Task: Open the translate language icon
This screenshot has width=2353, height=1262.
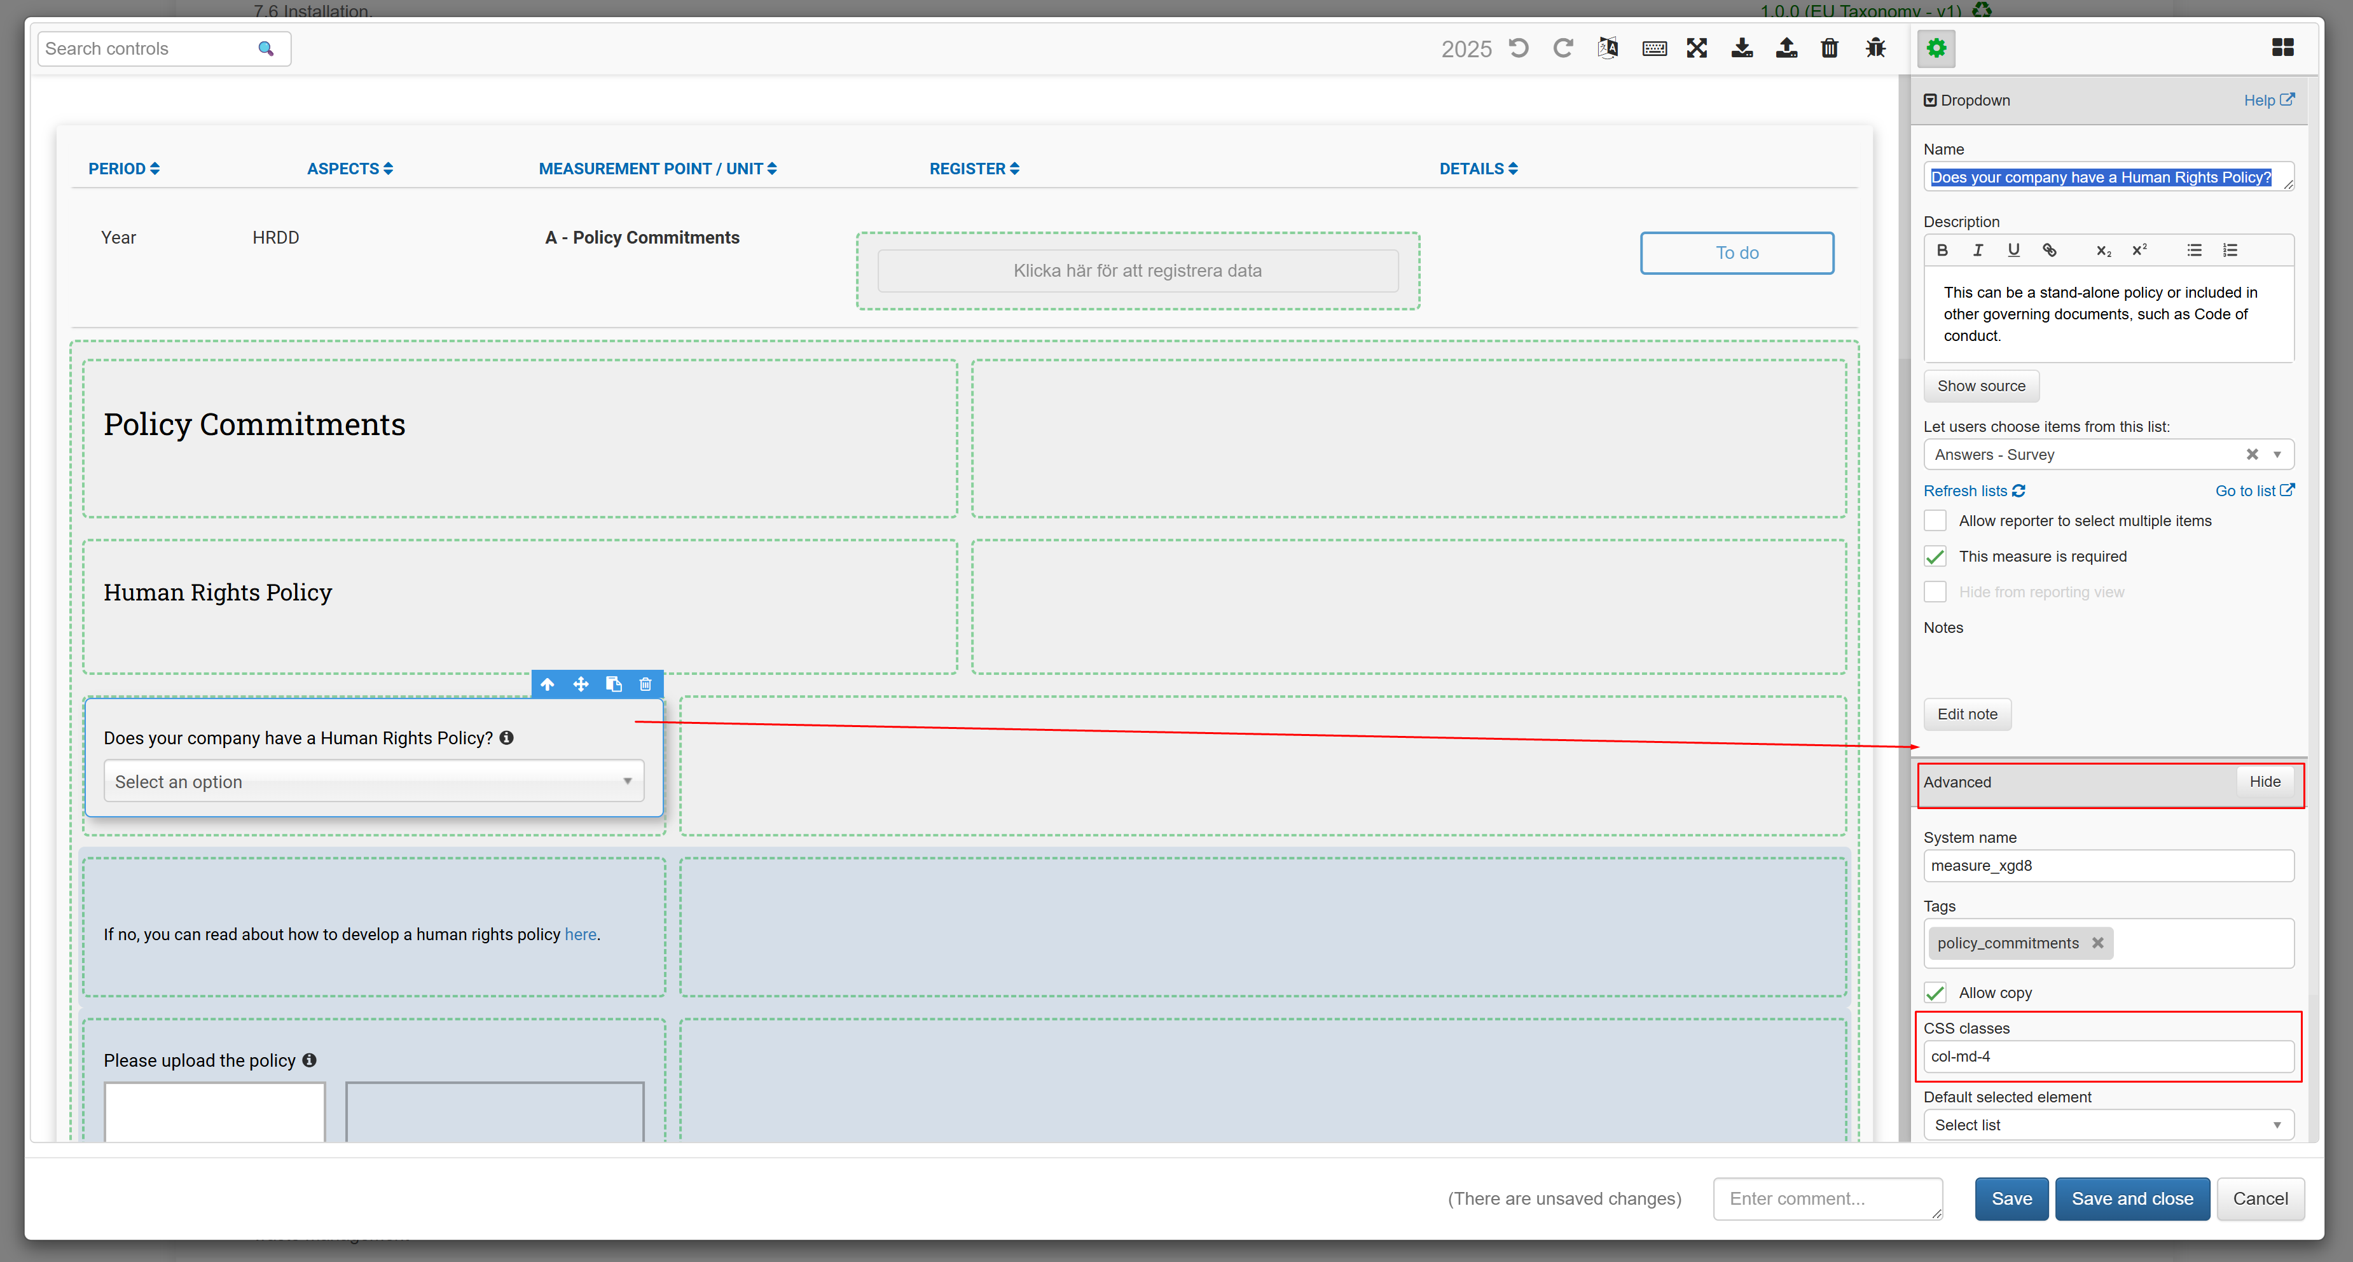Action: point(1608,48)
